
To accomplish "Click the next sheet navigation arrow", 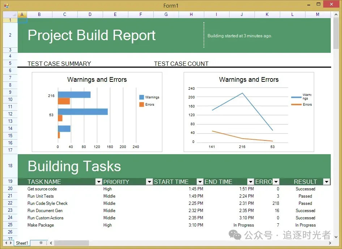I will click(x=11, y=243).
